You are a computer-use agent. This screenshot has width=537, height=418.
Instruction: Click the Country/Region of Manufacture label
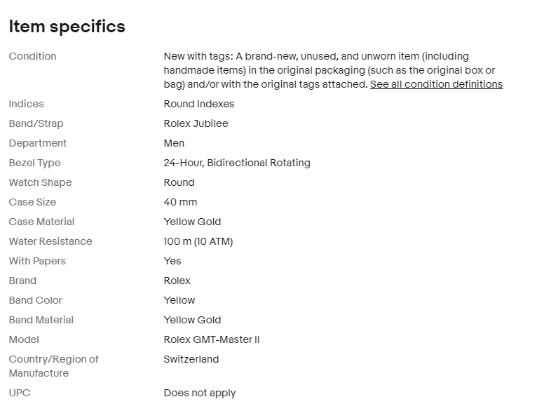53,366
